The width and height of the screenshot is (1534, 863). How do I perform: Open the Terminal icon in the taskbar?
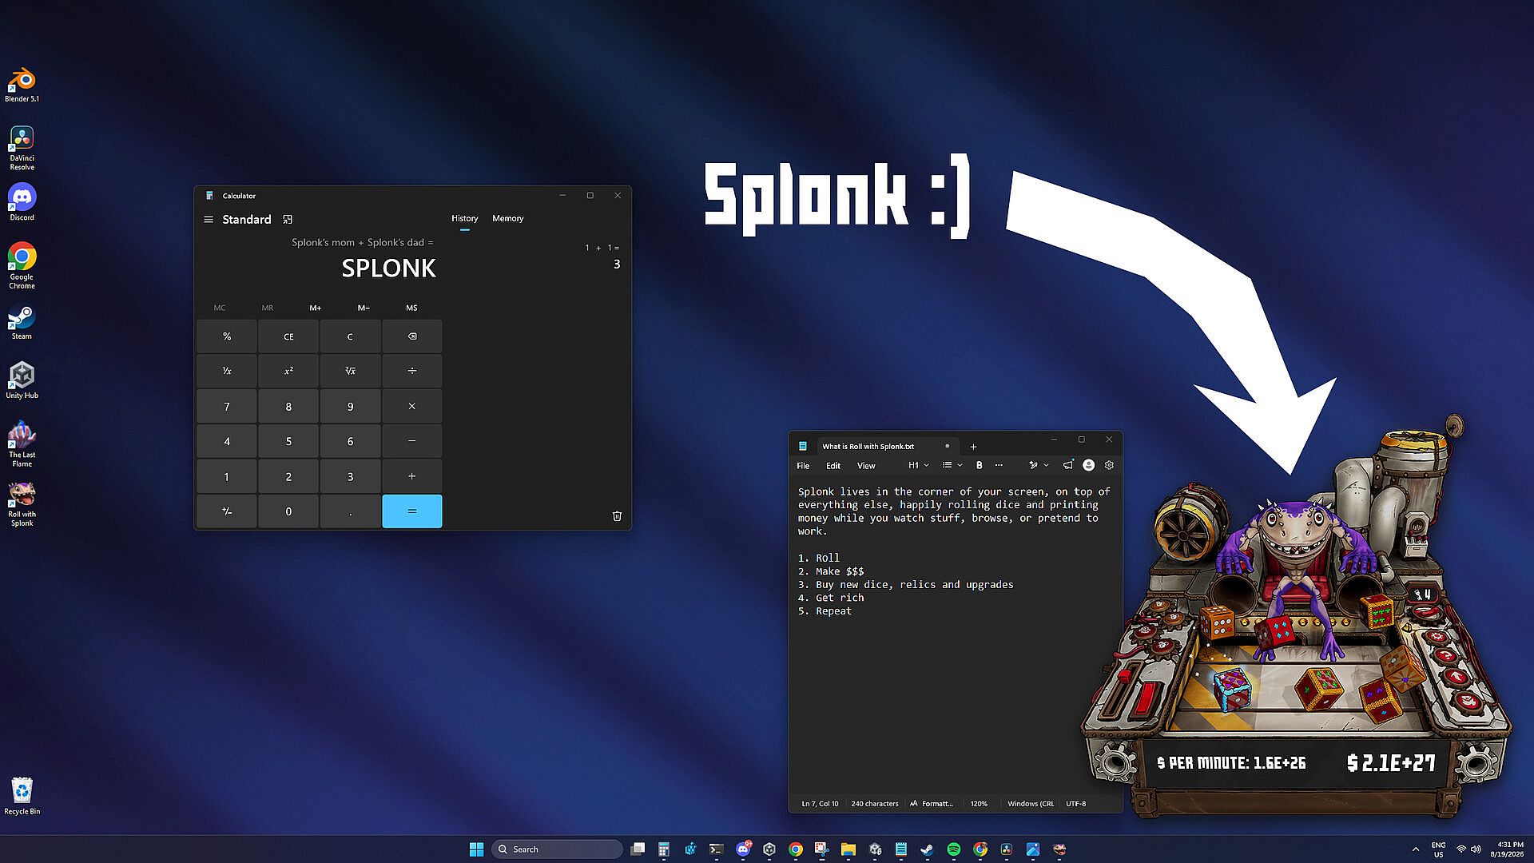(x=717, y=849)
